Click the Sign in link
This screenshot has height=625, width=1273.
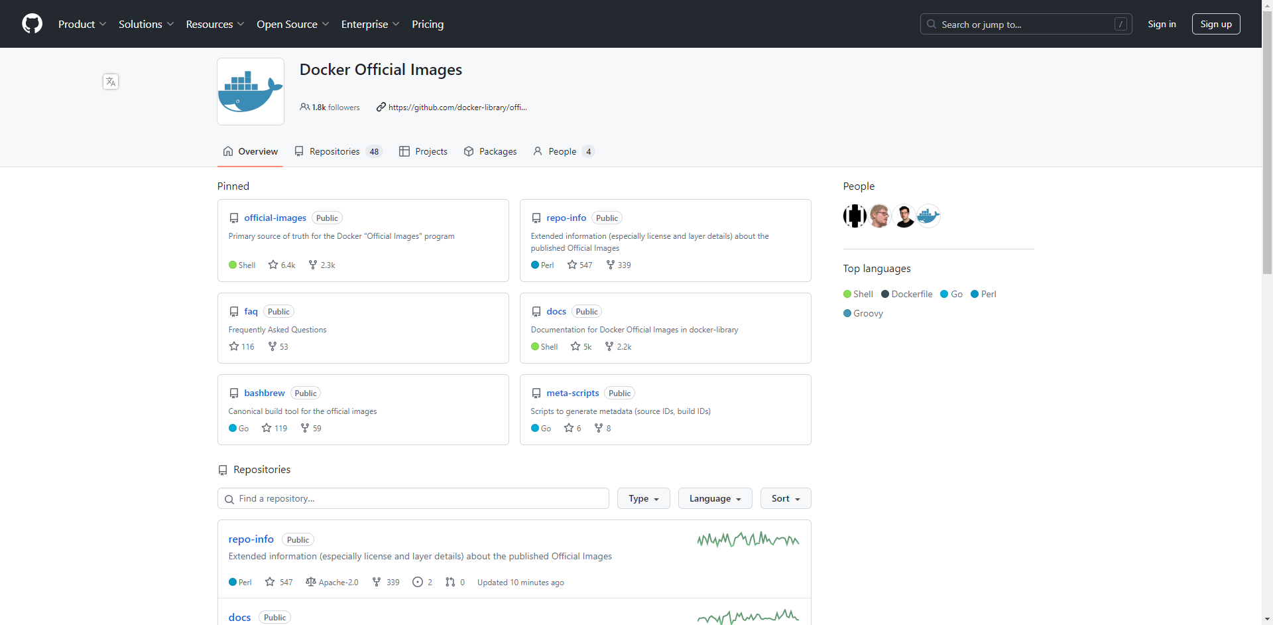click(1162, 24)
